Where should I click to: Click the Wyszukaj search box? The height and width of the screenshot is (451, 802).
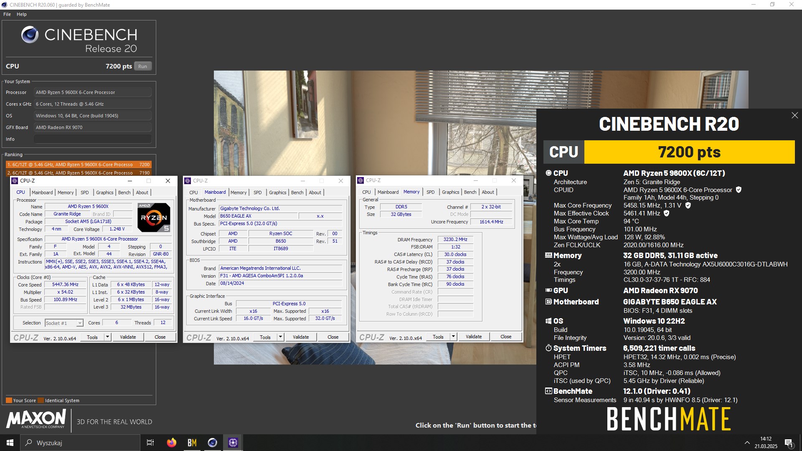(x=80, y=443)
